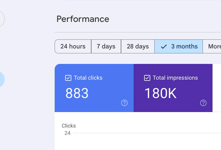Click the 24 value on chart axis
This screenshot has width=221, height=150.
[68, 133]
